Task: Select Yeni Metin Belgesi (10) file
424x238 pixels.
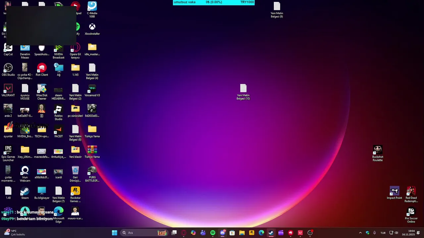Action: tap(243, 92)
